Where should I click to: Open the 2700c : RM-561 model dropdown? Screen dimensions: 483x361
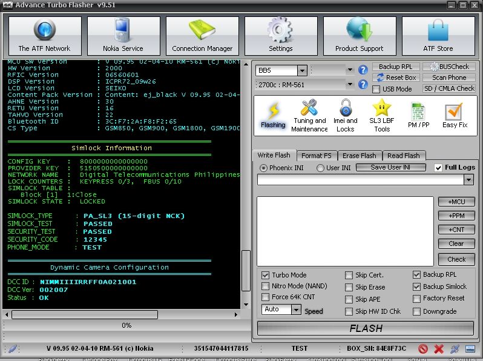(350, 86)
